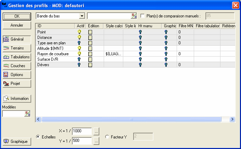Viewport: 241px width, 149px height.
Task: Click the Edition icon for Surface D/R
Action: (90, 59)
